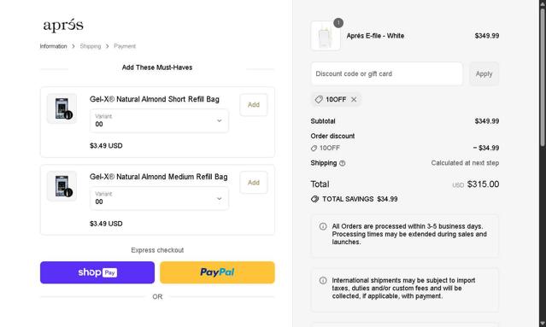Screen dimensions: 546x327
Task: Click 'Calculated at next step' shipping text
Action: point(465,163)
